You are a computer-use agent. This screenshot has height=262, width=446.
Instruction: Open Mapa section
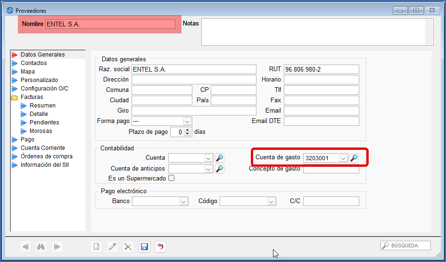tap(28, 72)
